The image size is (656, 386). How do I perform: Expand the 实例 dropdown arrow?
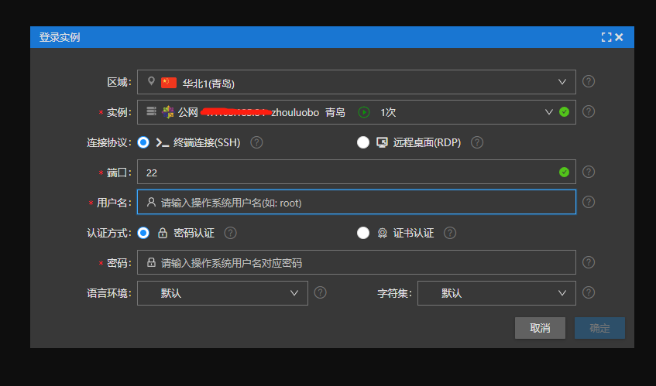tap(549, 112)
